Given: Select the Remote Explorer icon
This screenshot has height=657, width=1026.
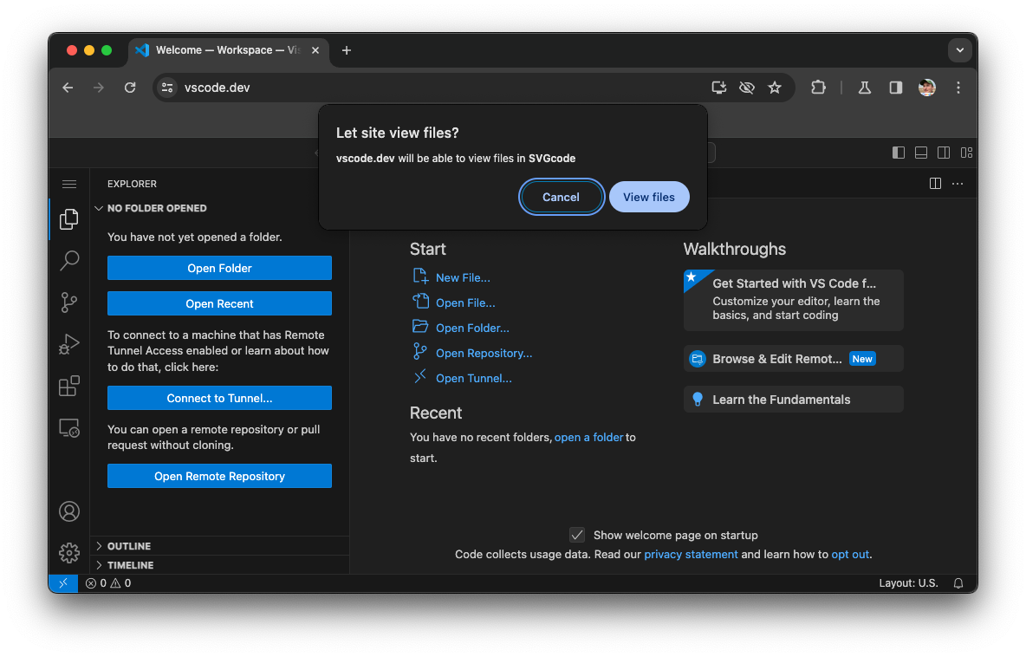Looking at the screenshot, I should point(69,427).
